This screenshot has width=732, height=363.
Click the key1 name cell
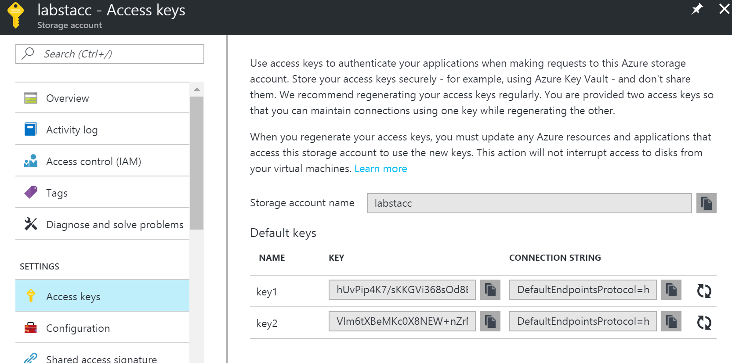267,292
